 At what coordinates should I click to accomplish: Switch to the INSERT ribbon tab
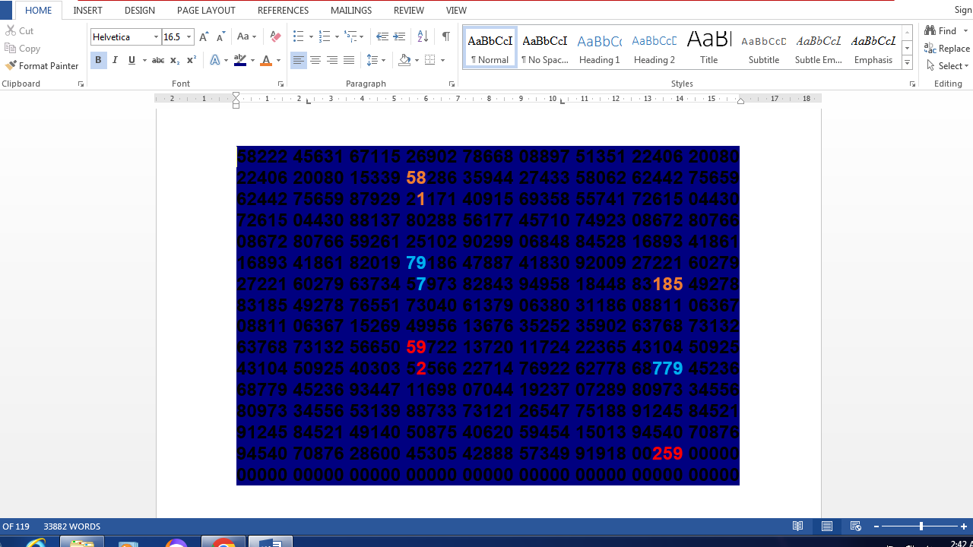click(88, 11)
